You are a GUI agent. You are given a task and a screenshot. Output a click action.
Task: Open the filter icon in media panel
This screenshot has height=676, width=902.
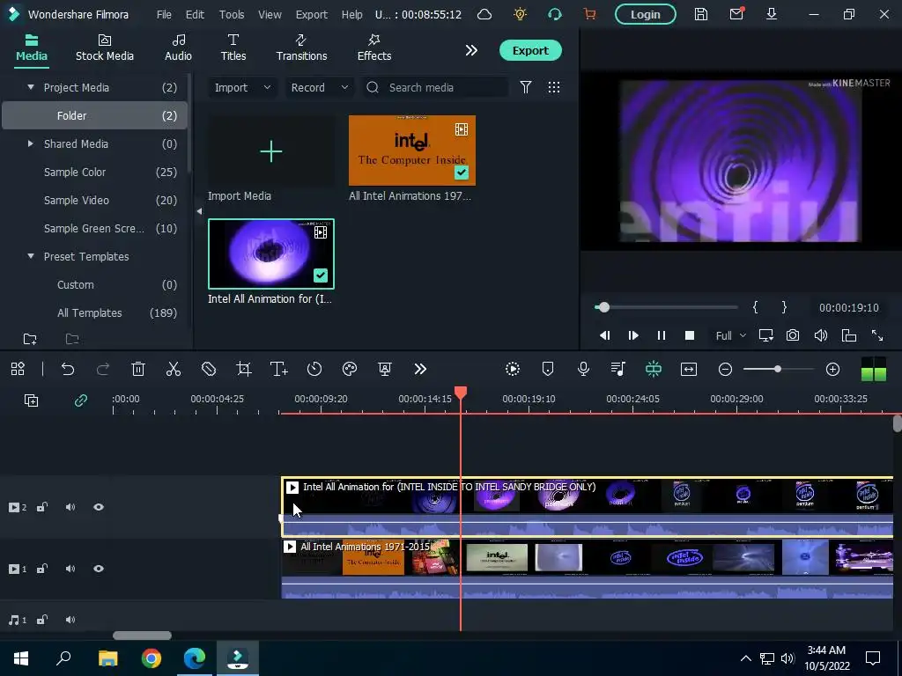click(x=526, y=87)
